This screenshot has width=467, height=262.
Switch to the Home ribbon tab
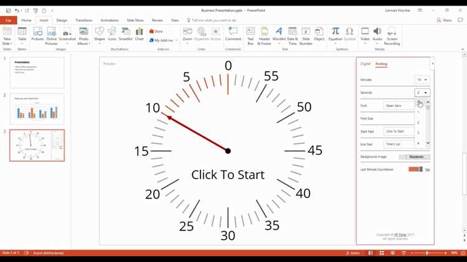(x=26, y=21)
